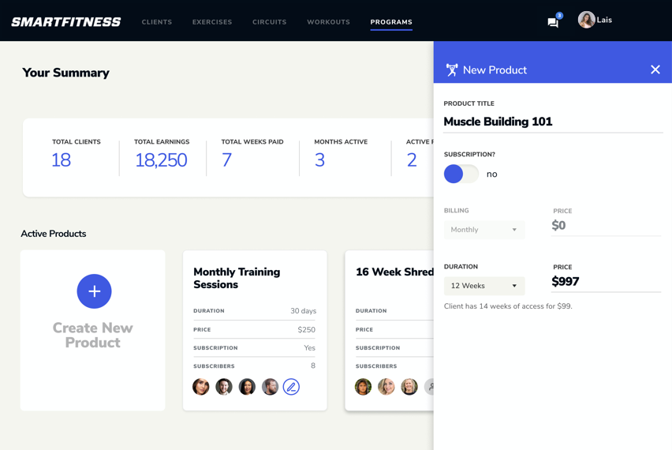Click the $997 duration price field
672x450 pixels.
pyautogui.click(x=605, y=282)
